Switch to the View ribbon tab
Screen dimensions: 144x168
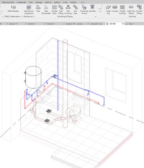[x=31, y=2]
